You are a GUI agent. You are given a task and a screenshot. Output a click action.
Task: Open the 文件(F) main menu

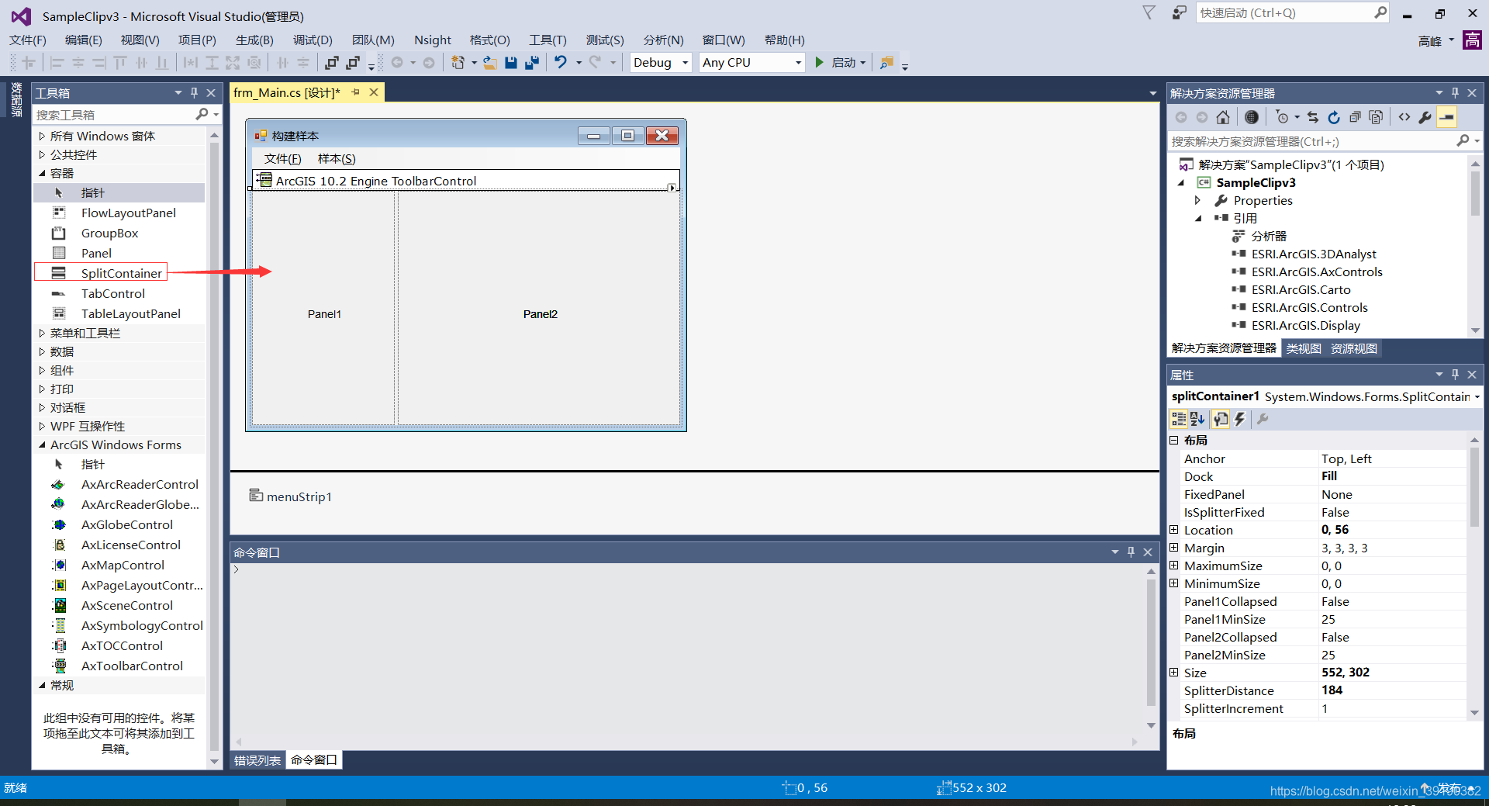coord(28,40)
